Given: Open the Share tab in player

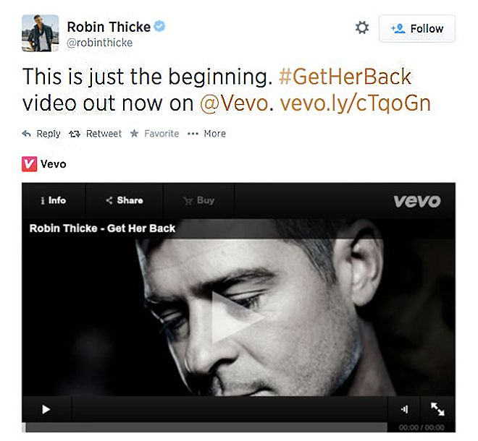Looking at the screenshot, I should click(x=125, y=200).
